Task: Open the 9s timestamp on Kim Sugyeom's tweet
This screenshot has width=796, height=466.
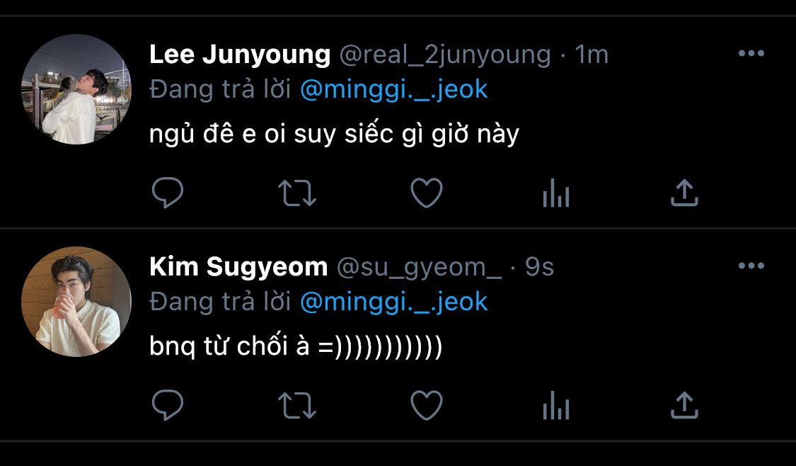Action: 539,267
